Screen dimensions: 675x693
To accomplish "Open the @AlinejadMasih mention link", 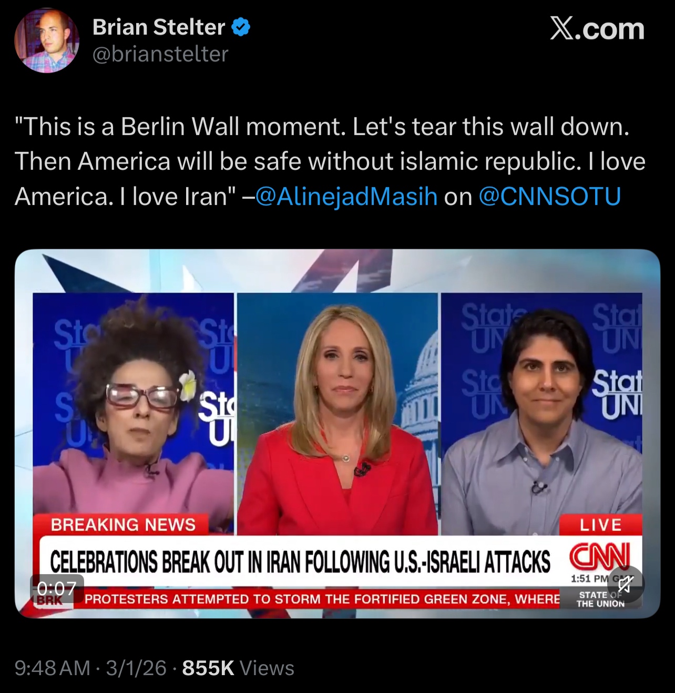I will pyautogui.click(x=346, y=196).
